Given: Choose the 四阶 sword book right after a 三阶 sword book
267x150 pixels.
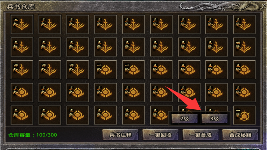Looking at the screenshot, I should 244,47.
